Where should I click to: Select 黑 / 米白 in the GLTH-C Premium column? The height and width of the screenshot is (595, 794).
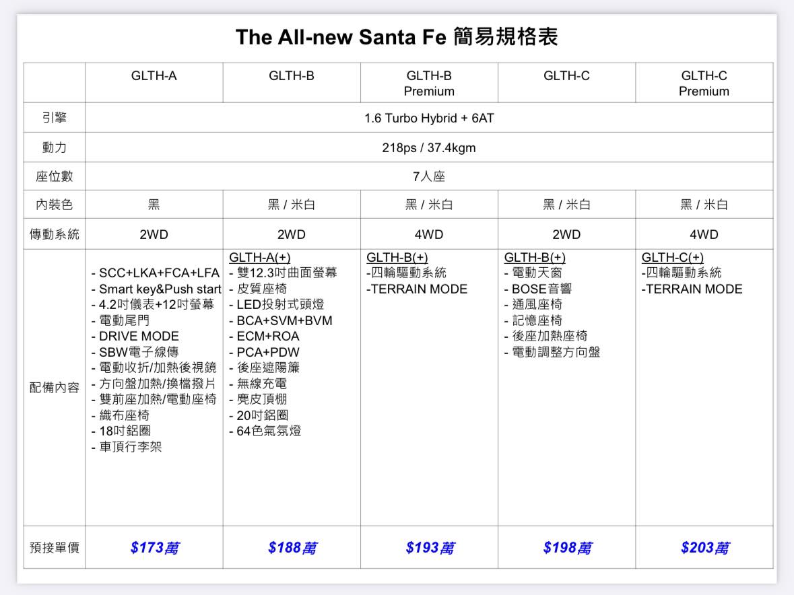[x=704, y=205]
